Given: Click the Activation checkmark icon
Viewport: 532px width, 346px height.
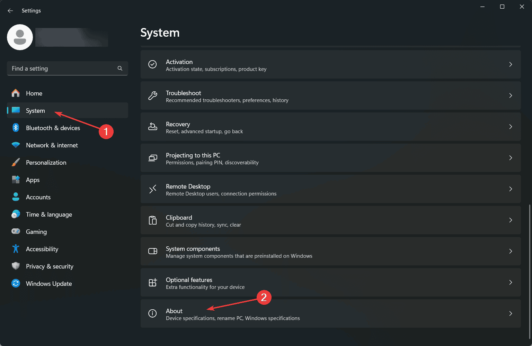Looking at the screenshot, I should pos(152,64).
